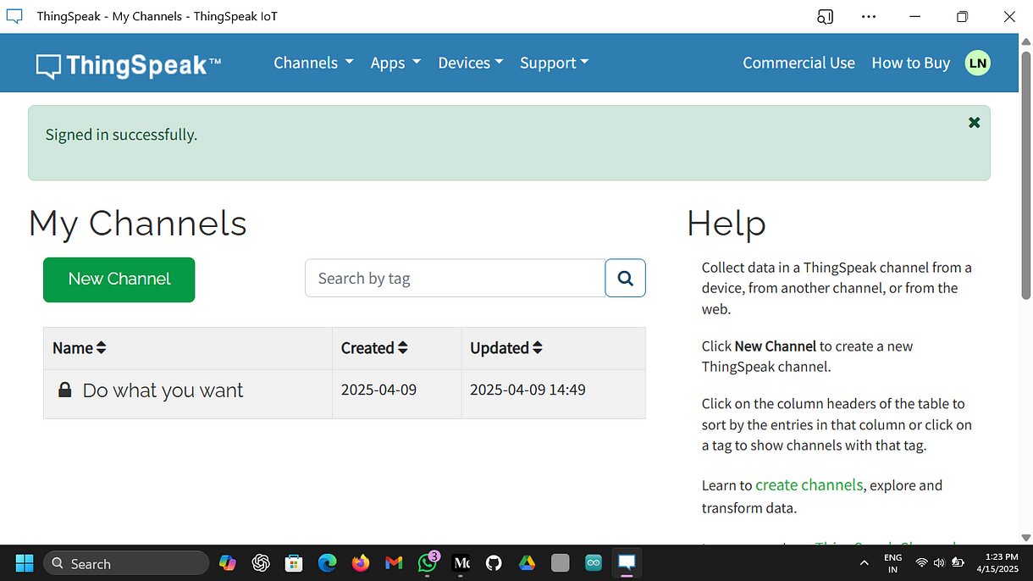This screenshot has height=581, width=1033.
Task: Show hidden system tray icons
Action: point(864,563)
